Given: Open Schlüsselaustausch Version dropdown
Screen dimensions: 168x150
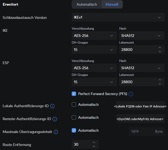Looking at the screenshot, I should 118,17.
